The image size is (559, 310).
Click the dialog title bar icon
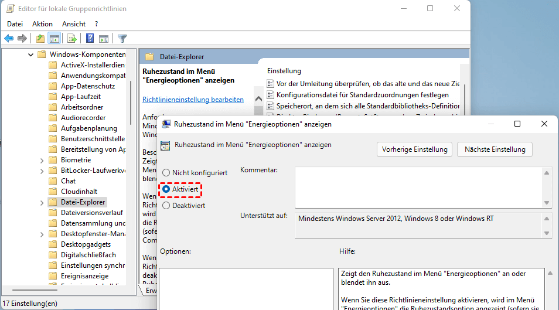(x=166, y=124)
